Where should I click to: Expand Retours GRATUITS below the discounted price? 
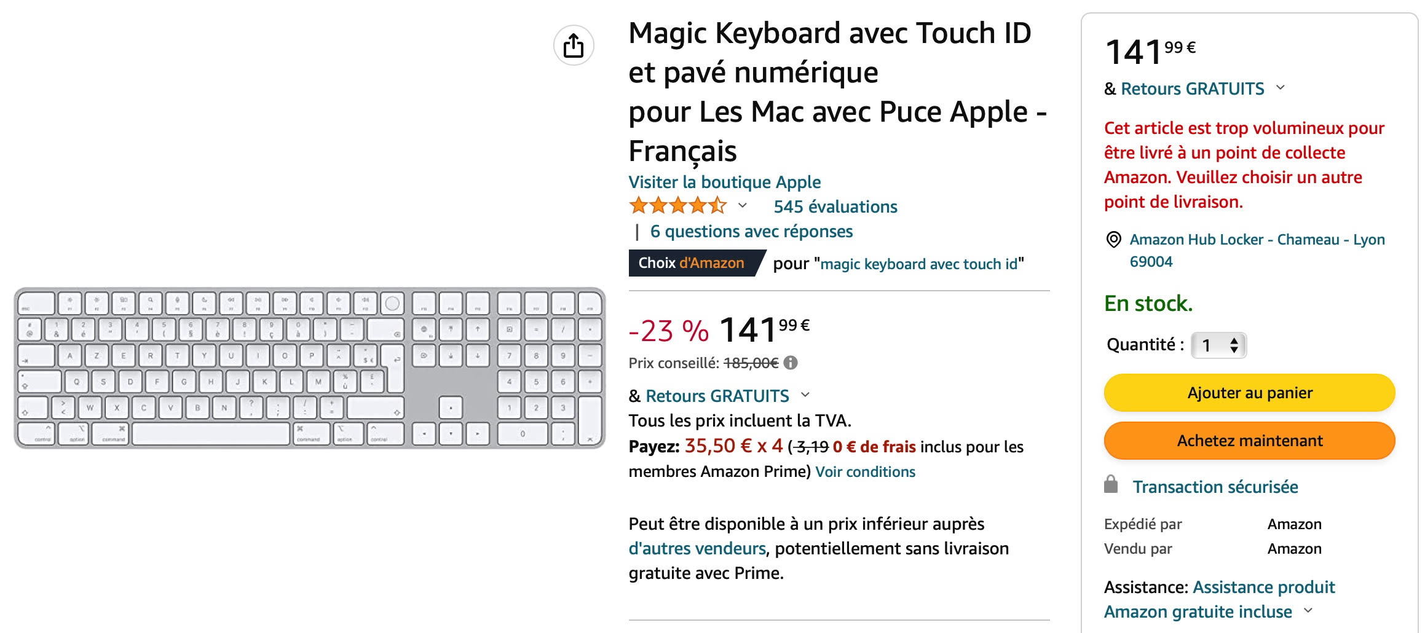pos(806,396)
